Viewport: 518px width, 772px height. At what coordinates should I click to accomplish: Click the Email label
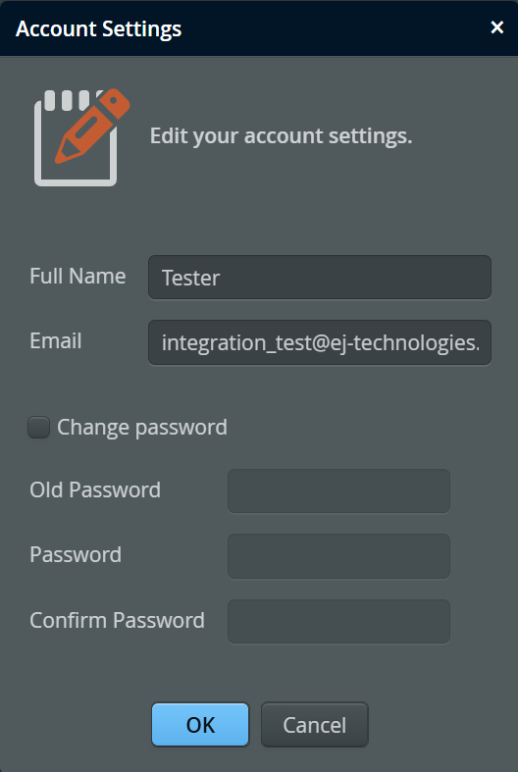point(56,341)
